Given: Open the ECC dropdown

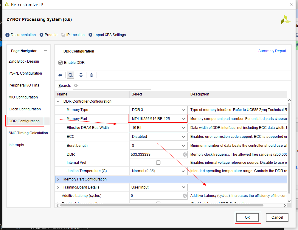Looking at the screenshot, I should (159, 137).
